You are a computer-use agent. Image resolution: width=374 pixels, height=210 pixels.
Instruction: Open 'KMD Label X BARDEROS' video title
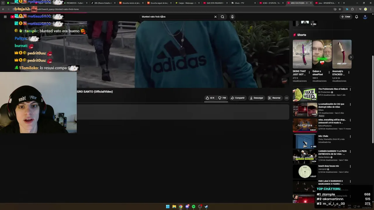point(330,183)
